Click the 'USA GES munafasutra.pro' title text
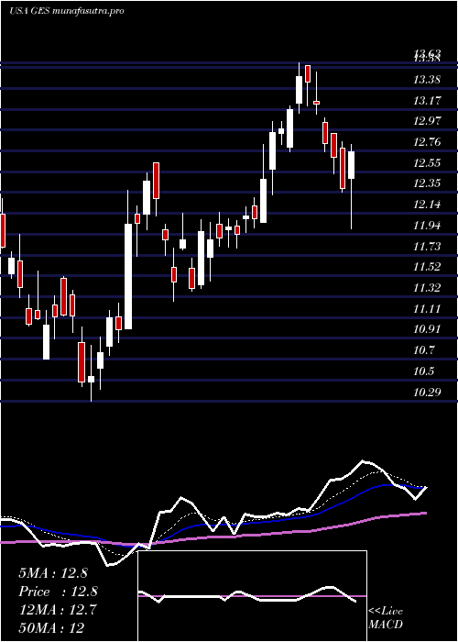 tap(66, 11)
